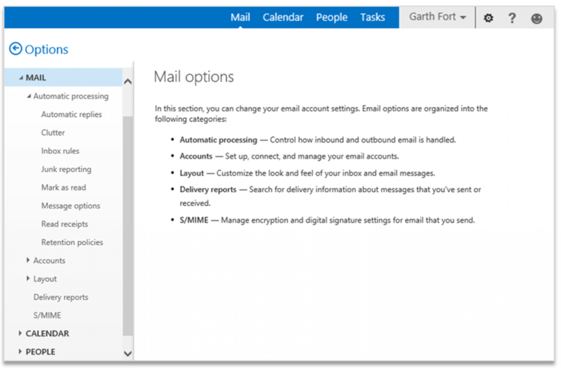Select Inbox rules

tap(59, 151)
